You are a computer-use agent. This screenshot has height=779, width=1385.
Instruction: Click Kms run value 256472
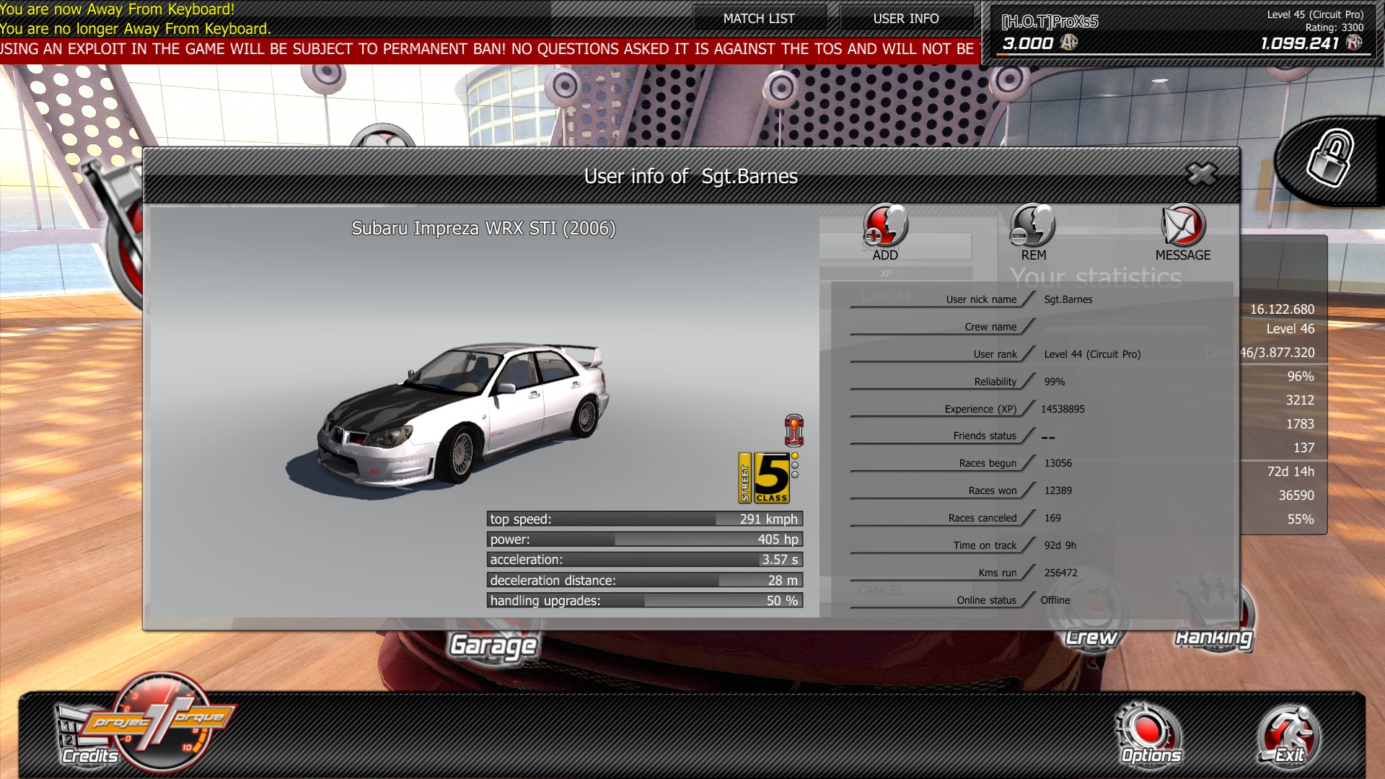point(1061,573)
